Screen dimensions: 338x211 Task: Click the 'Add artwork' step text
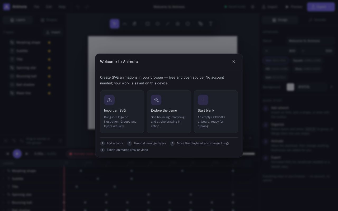pos(115,143)
